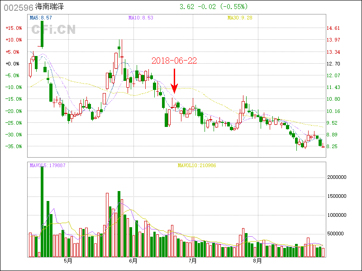Click the red arrow marking 2018-06-22
The image size is (362, 271).
(x=175, y=81)
